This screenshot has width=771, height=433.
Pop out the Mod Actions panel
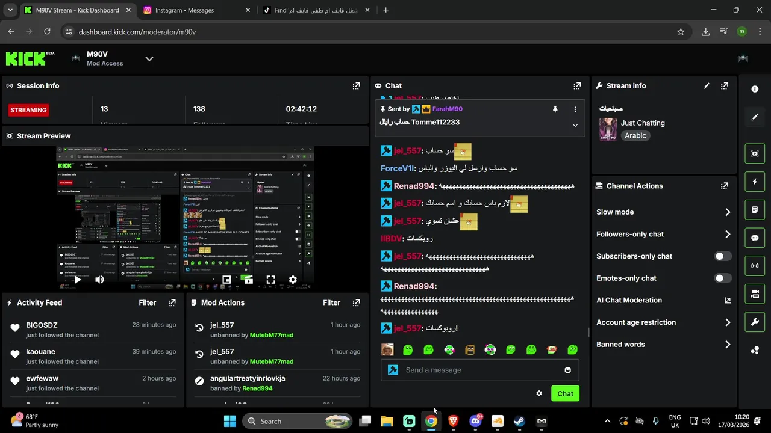[x=356, y=302]
